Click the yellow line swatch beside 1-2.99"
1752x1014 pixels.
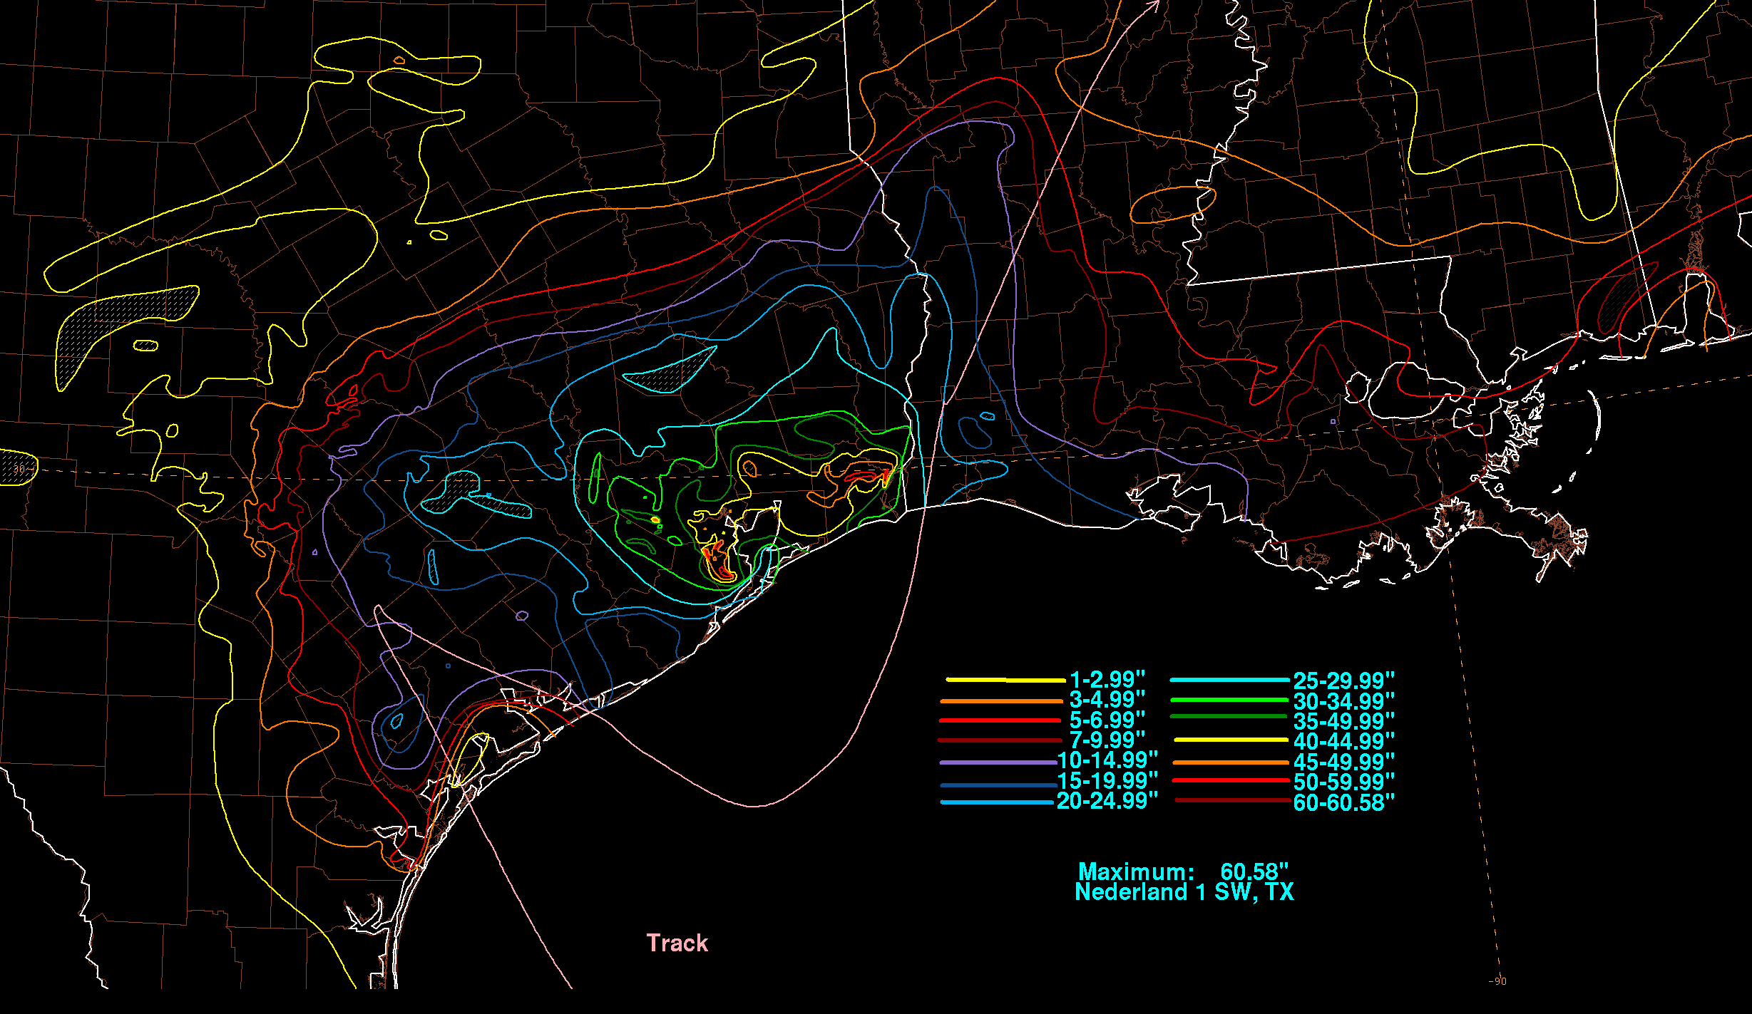[x=1005, y=680]
